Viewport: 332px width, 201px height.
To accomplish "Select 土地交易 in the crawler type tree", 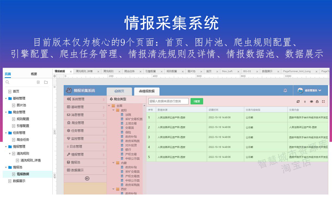I will [131, 123].
